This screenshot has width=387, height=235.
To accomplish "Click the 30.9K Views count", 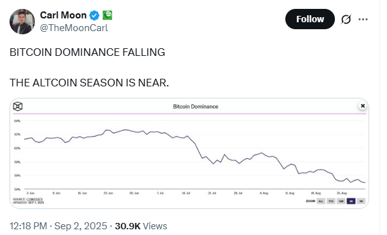I will pyautogui.click(x=141, y=226).
